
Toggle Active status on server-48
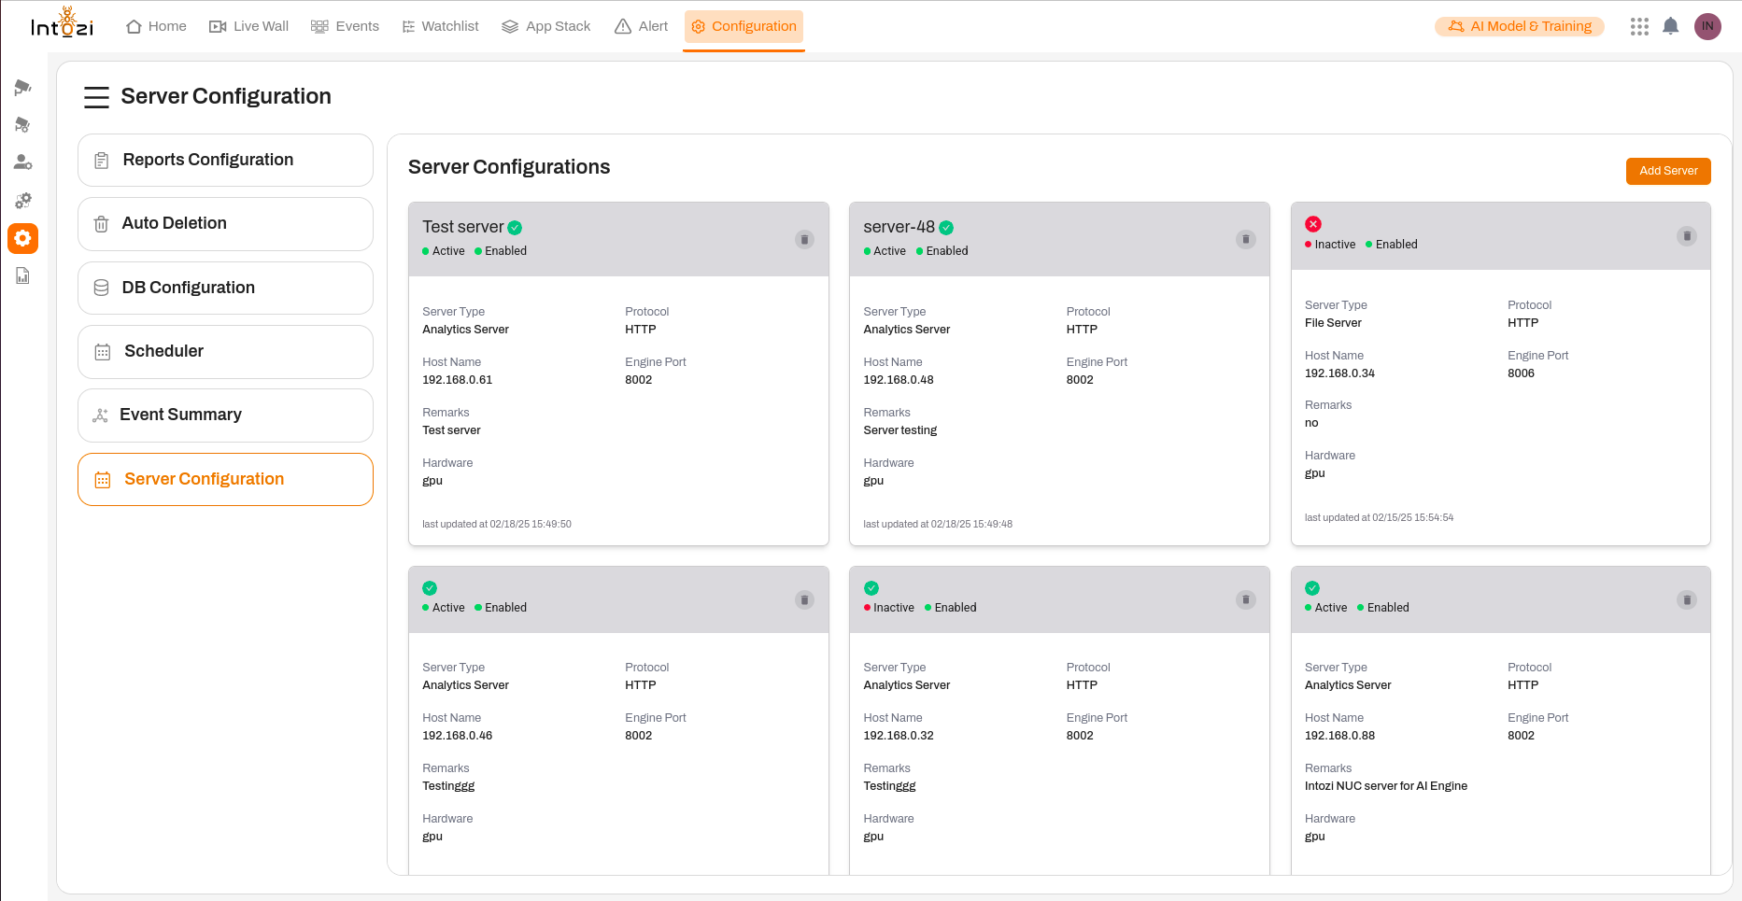[x=885, y=250]
